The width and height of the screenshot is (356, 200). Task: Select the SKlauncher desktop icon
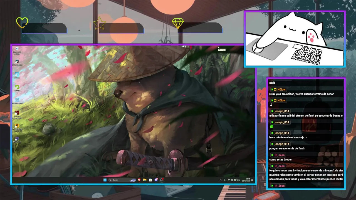coord(17,140)
